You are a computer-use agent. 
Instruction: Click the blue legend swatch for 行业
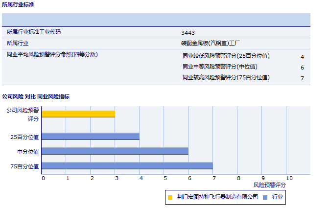tap(265, 197)
